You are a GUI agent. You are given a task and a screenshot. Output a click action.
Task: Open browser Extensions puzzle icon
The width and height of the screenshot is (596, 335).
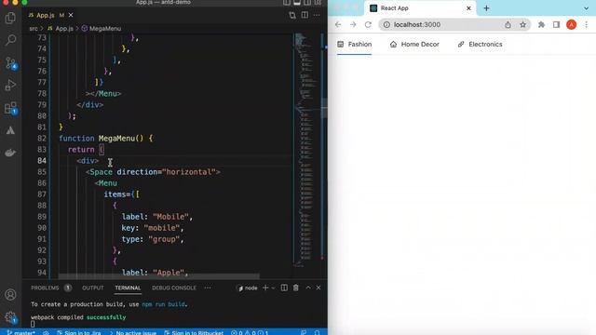[x=541, y=24]
